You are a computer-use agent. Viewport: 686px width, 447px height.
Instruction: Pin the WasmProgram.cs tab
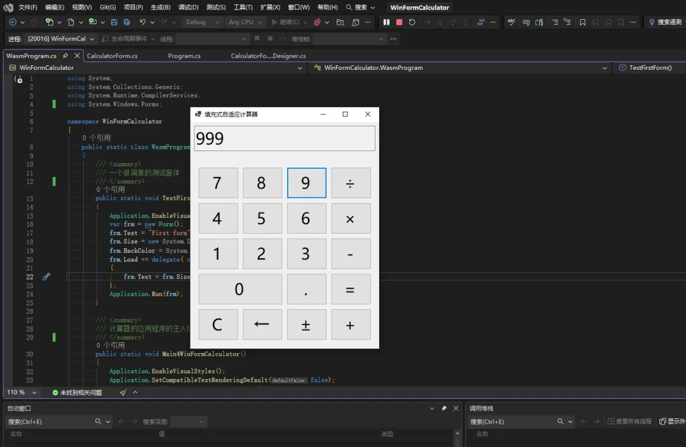point(65,56)
